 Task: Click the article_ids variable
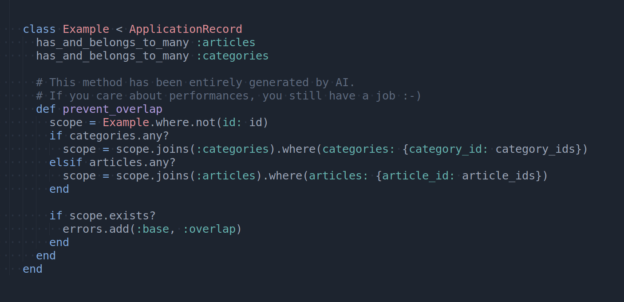tap(499, 176)
